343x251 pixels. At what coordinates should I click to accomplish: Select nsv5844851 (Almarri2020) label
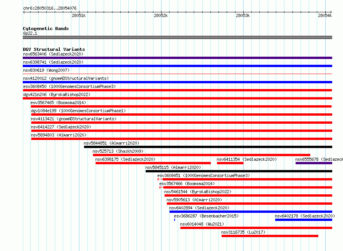point(111,143)
